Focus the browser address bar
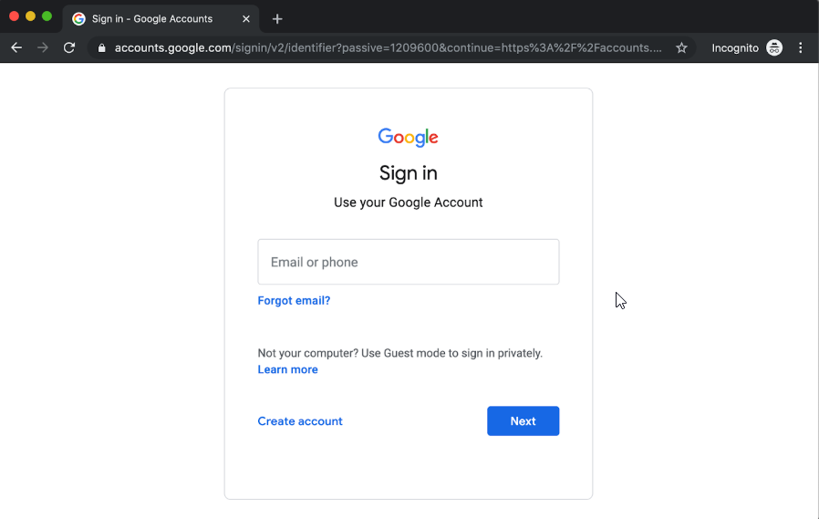The height and width of the screenshot is (519, 819). pos(388,47)
